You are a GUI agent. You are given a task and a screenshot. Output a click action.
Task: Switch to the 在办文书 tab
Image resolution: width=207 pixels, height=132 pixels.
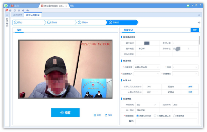click(18, 15)
